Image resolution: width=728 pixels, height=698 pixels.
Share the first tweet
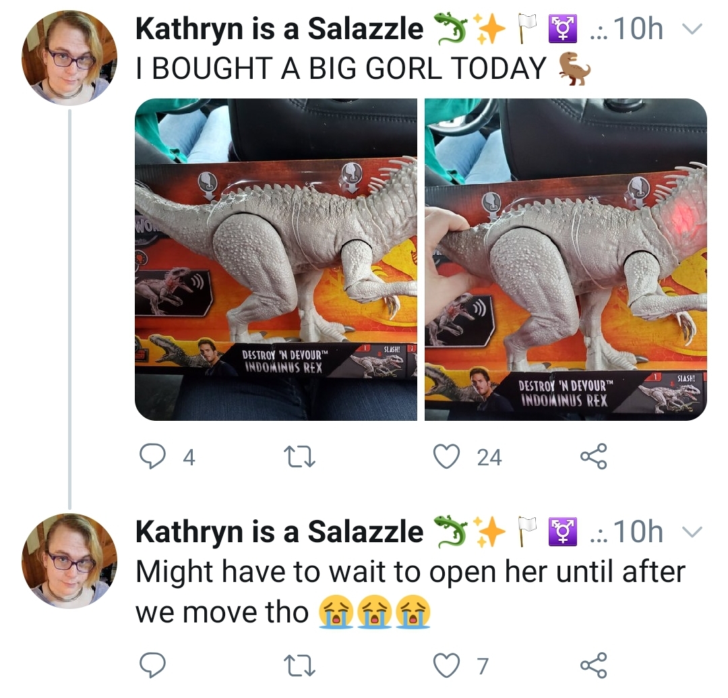pos(593,457)
